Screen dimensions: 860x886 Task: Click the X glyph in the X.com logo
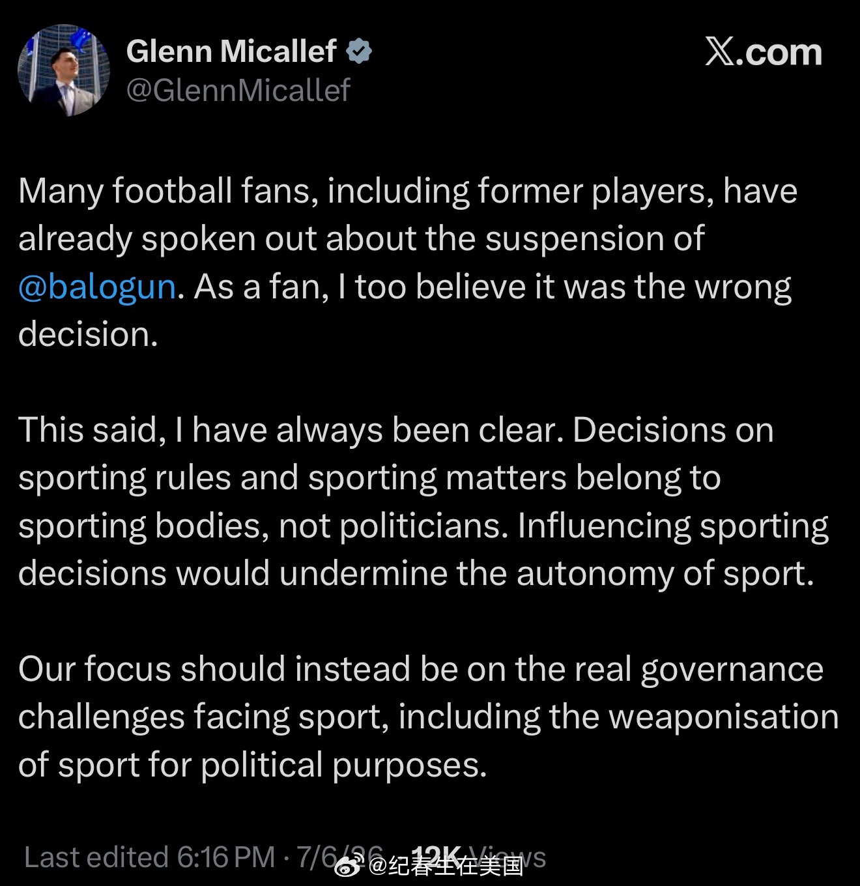click(720, 51)
